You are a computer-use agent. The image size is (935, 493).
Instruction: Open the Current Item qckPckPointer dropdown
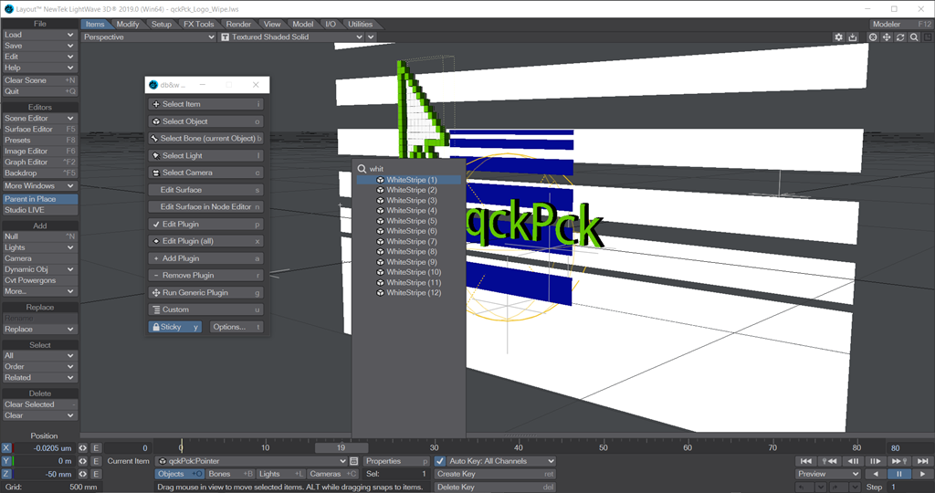pos(251,461)
